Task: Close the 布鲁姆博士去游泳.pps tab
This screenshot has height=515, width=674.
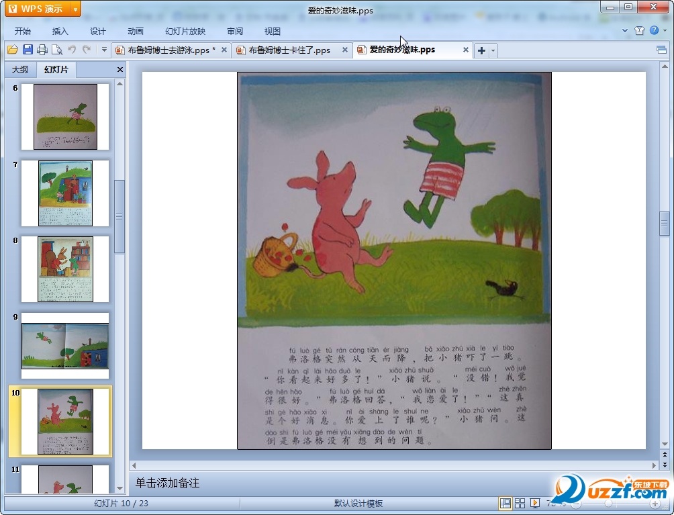Action: (224, 50)
